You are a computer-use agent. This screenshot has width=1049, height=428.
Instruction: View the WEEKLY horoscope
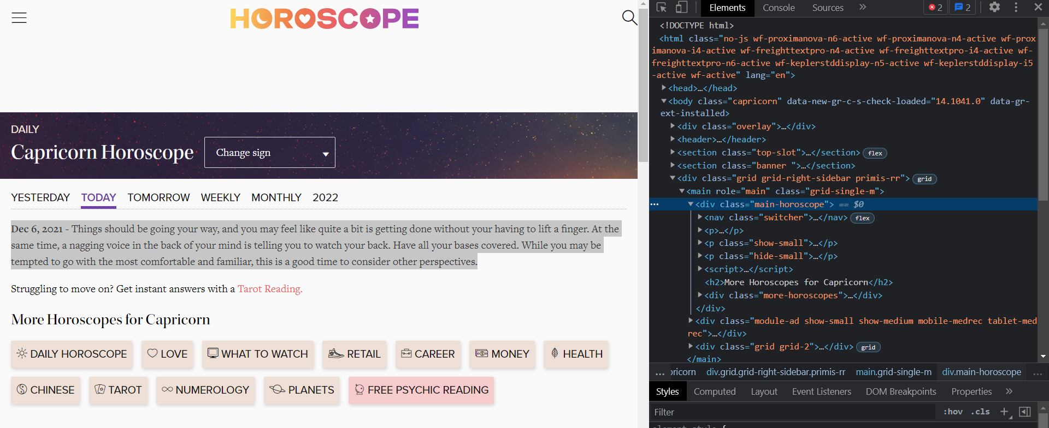pos(221,197)
